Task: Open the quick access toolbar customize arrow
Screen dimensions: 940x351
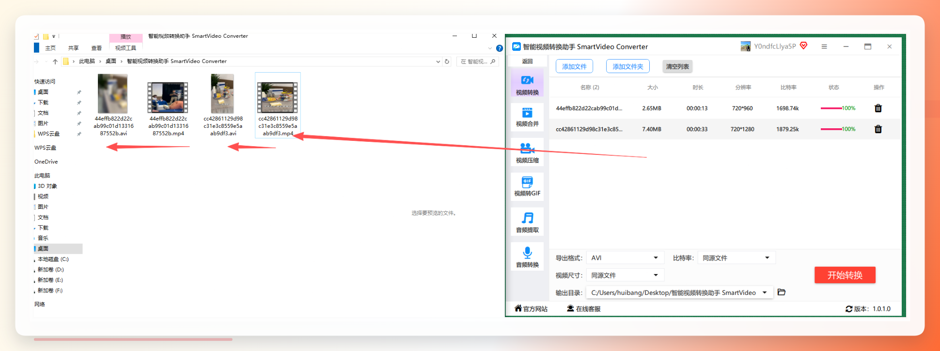Action: (54, 36)
